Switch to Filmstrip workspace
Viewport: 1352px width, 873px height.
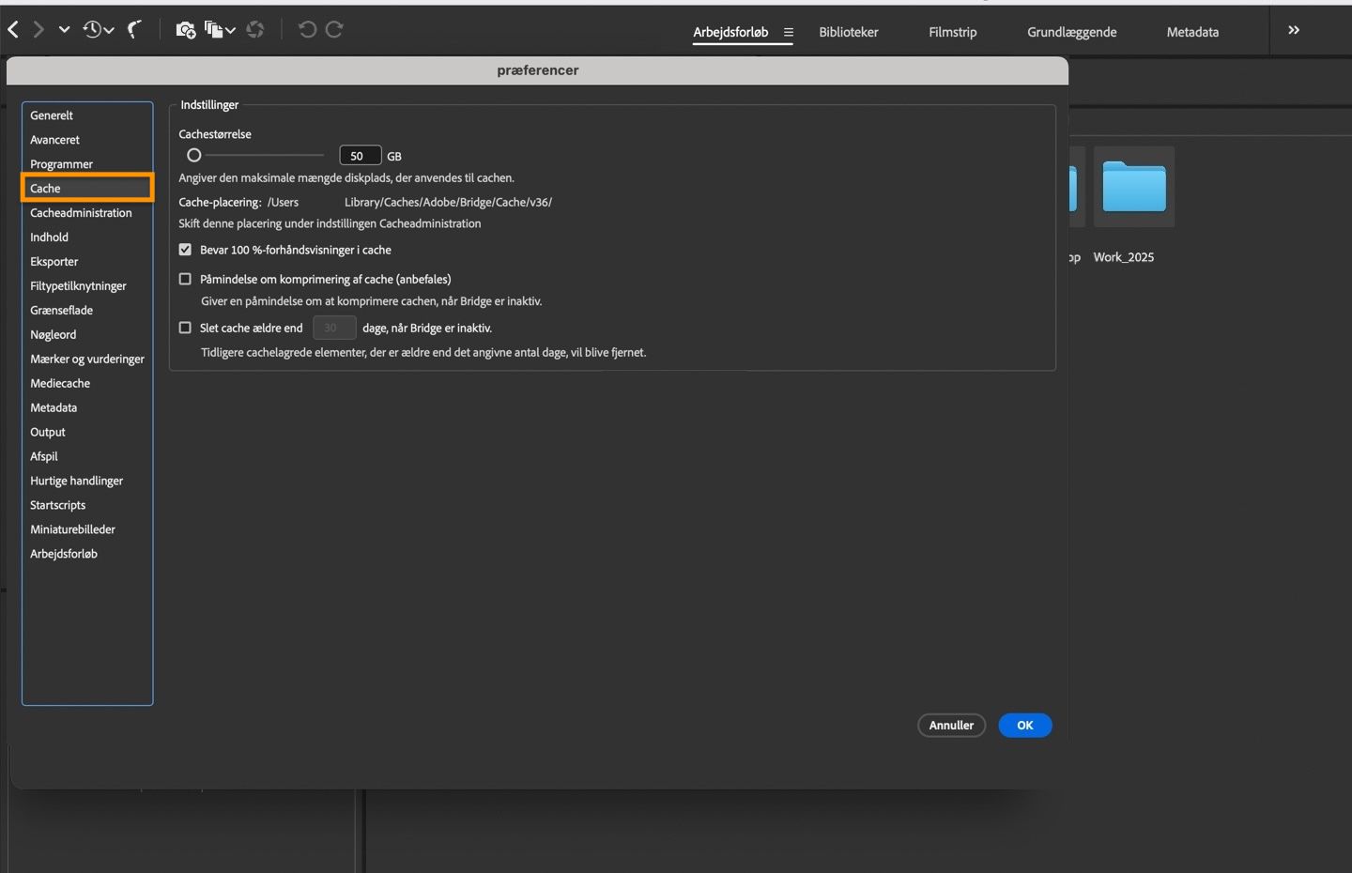click(953, 32)
